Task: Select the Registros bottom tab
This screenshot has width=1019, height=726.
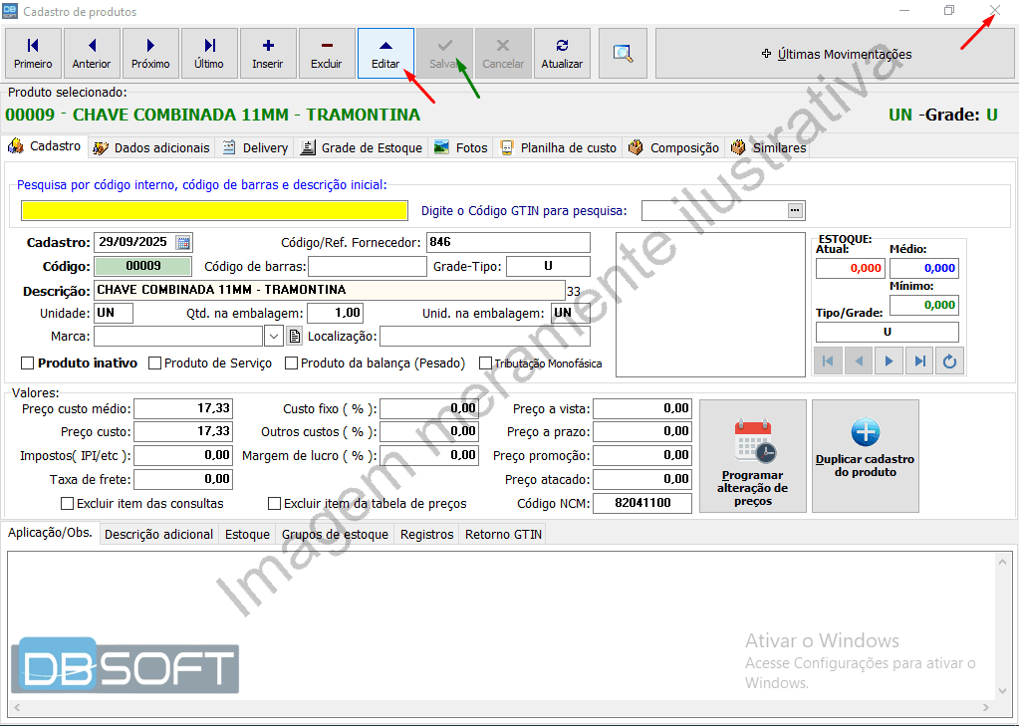Action: [x=426, y=535]
